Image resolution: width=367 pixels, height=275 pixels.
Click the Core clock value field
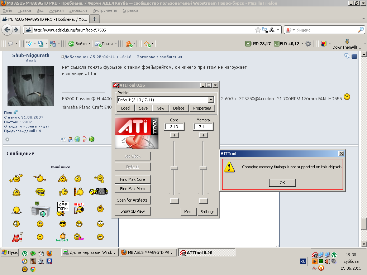pos(174,127)
